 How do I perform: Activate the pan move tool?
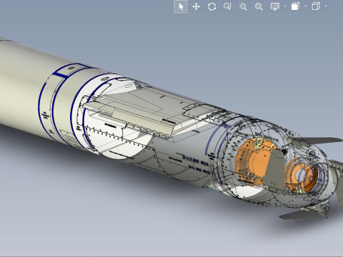coord(196,6)
